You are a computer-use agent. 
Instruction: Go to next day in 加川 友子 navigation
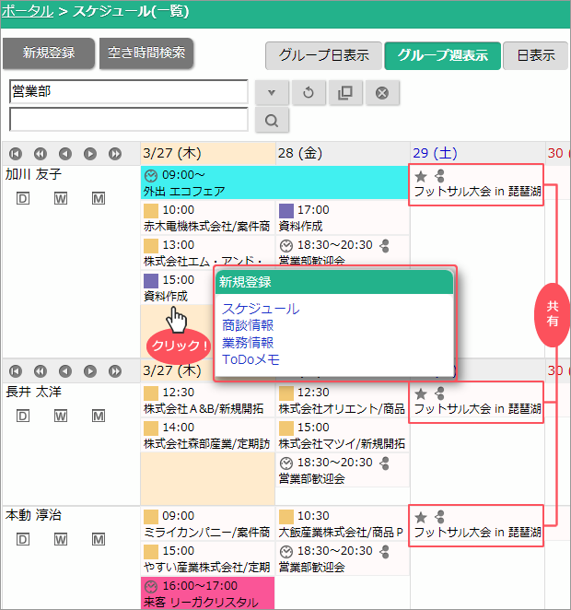click(90, 154)
